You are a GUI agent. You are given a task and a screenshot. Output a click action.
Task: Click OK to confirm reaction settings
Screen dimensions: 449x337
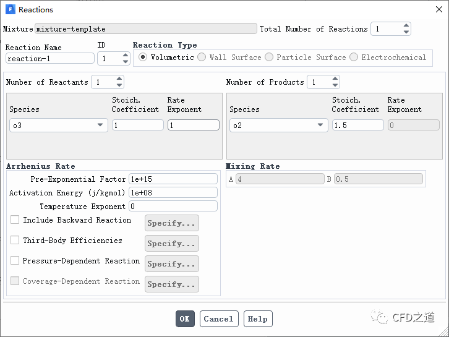coord(184,319)
